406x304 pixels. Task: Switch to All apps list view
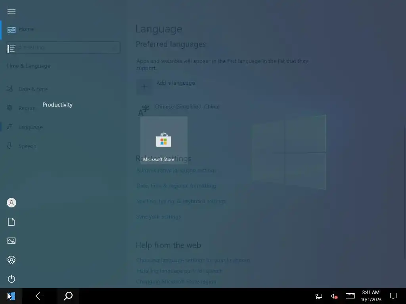coord(11,49)
